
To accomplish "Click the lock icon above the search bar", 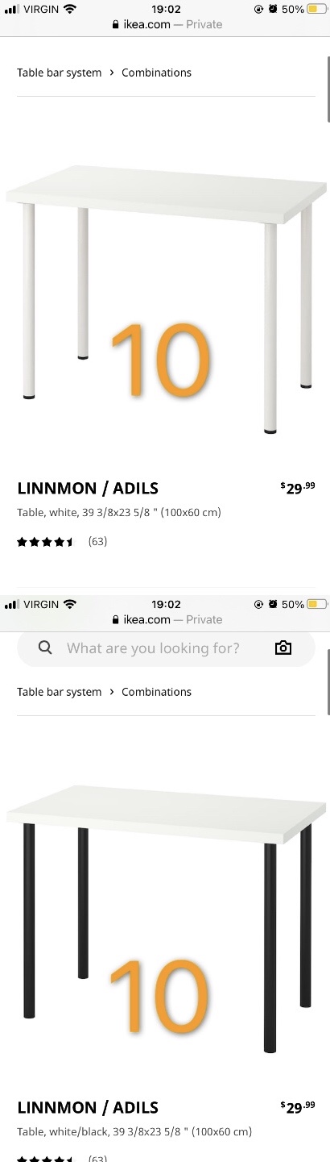I will click(x=116, y=619).
